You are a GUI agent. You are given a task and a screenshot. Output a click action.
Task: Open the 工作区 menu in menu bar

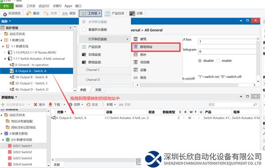(x=31, y=6)
